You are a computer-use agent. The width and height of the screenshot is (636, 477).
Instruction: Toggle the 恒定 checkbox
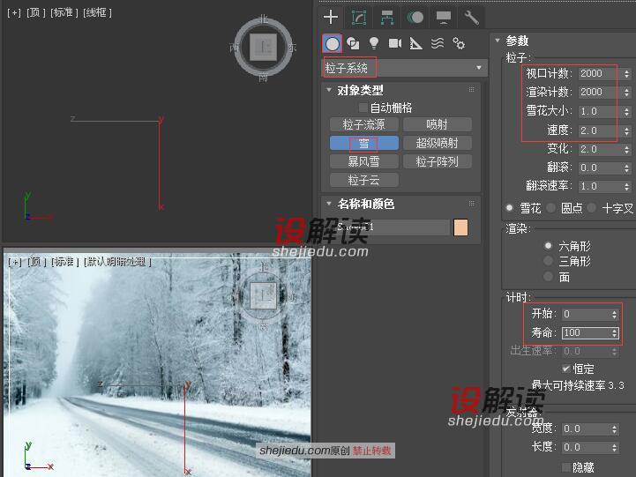(565, 369)
